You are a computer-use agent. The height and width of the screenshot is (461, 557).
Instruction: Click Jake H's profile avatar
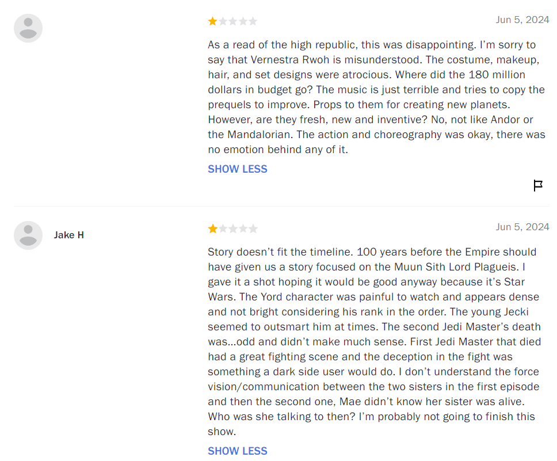[x=28, y=235]
